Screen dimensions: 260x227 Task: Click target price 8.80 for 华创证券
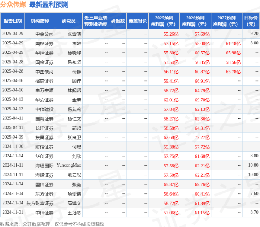[x=254, y=156]
